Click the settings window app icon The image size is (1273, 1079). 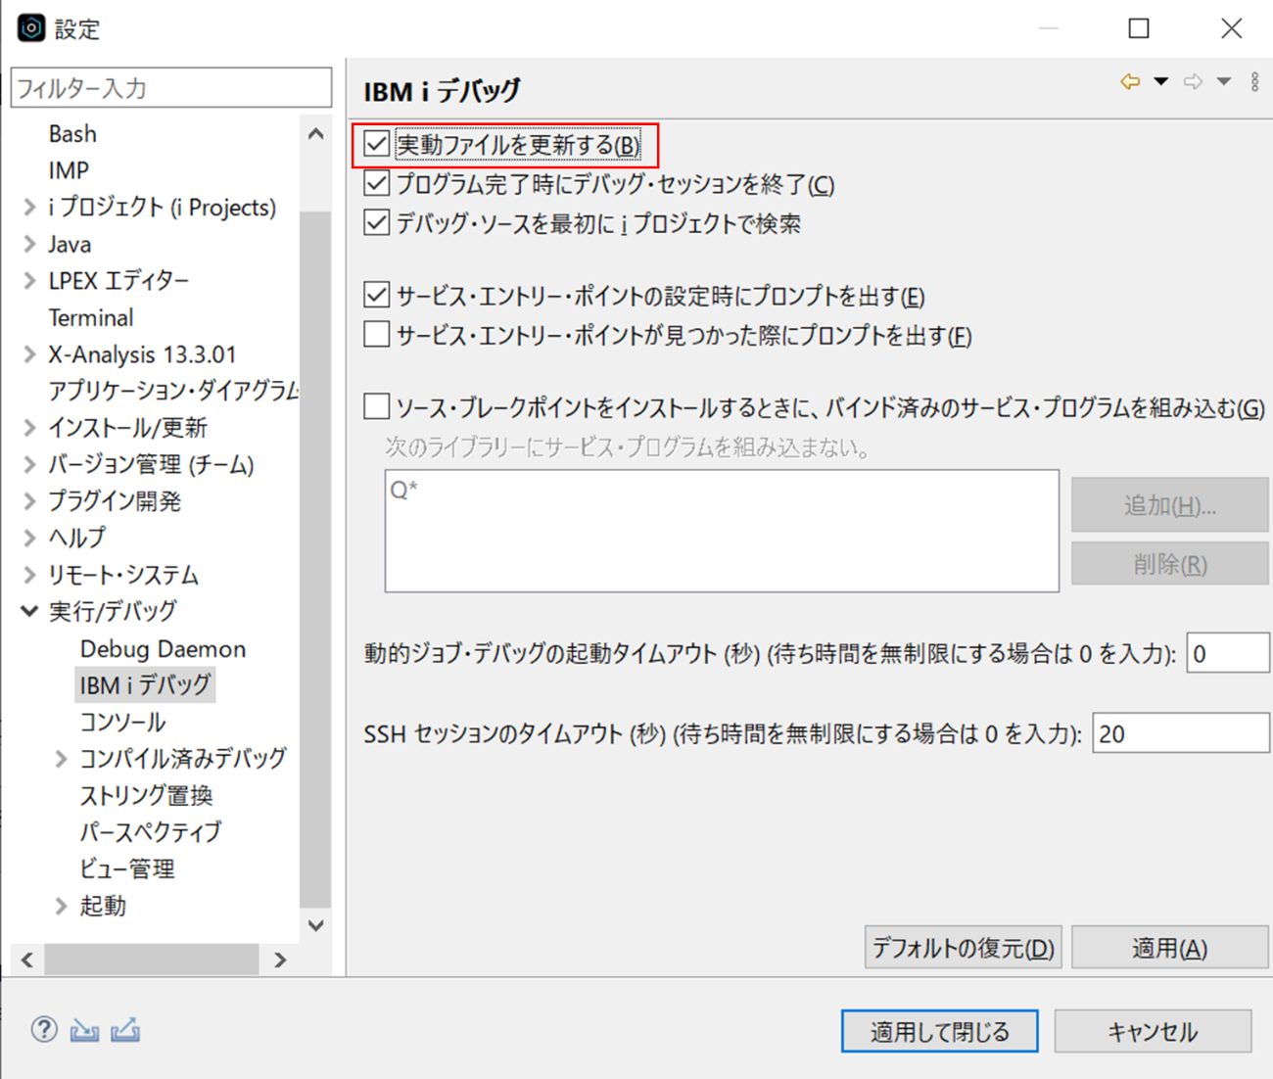pyautogui.click(x=31, y=27)
